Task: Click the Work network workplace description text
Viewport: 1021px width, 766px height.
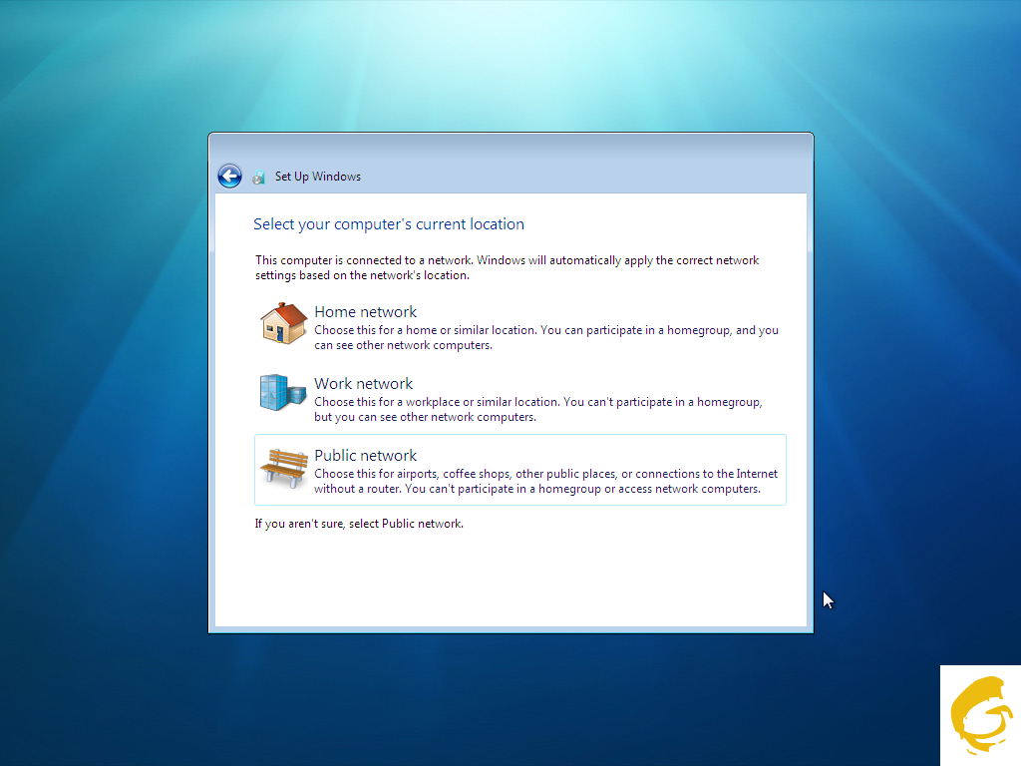Action: pos(537,410)
